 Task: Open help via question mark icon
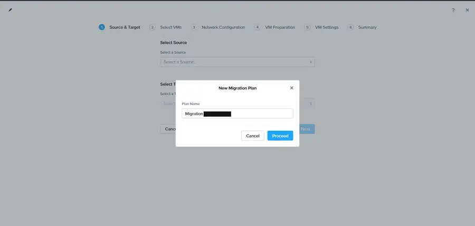click(x=453, y=11)
